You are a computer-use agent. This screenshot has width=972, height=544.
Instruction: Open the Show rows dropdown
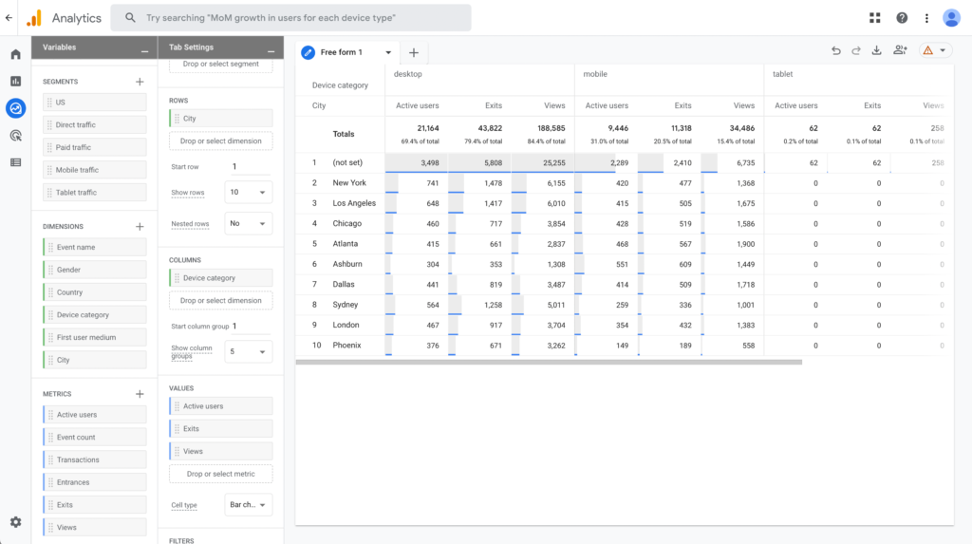249,192
